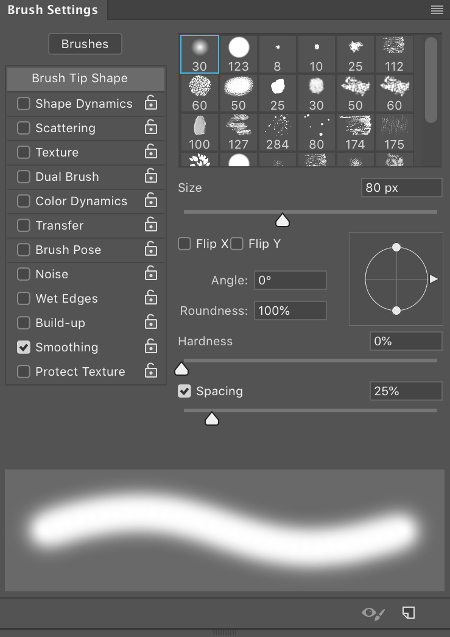
Task: Open the Brush Settings tab
Action: pos(53,10)
